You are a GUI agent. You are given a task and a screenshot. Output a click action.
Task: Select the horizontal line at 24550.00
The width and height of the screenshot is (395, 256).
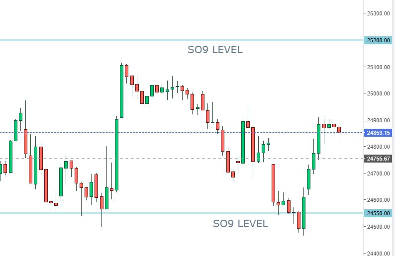(182, 213)
